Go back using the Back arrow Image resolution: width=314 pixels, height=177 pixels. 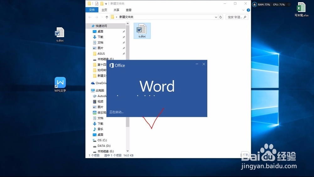pos(90,17)
